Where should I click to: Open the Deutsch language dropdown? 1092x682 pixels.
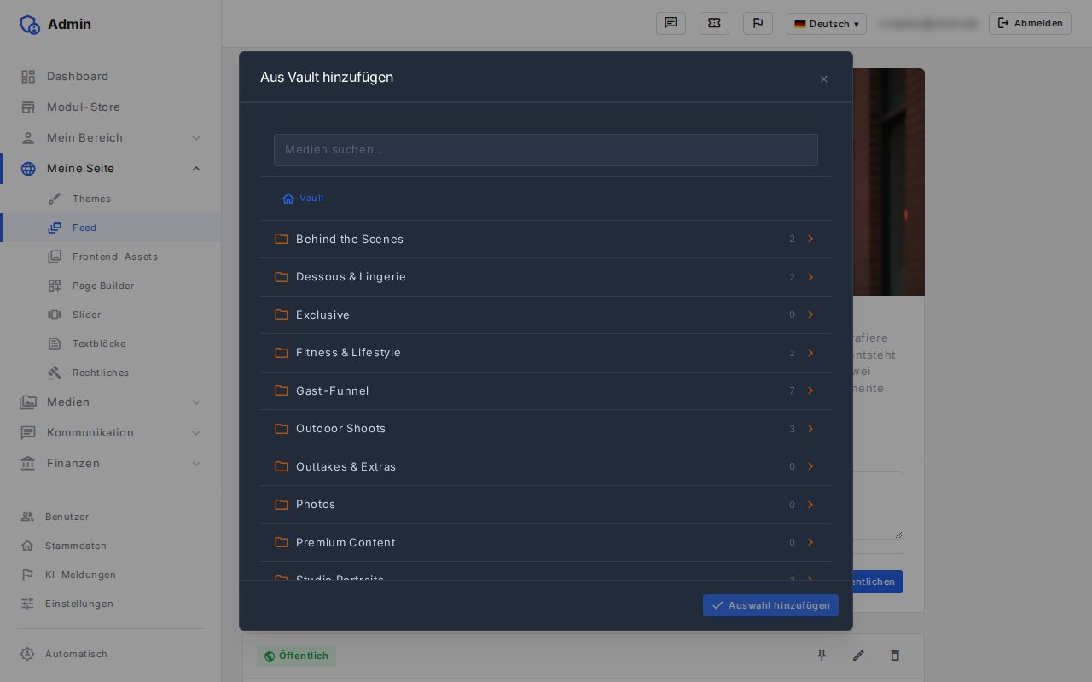[x=826, y=24]
